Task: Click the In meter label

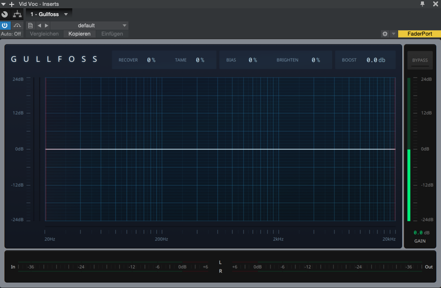Action: pos(13,267)
